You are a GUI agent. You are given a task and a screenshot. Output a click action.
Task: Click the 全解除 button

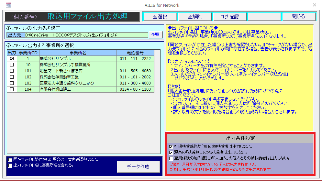(194, 17)
